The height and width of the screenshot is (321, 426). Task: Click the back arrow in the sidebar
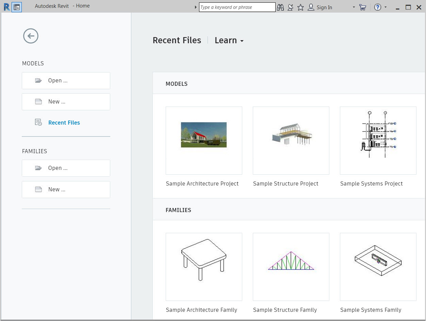pyautogui.click(x=31, y=36)
